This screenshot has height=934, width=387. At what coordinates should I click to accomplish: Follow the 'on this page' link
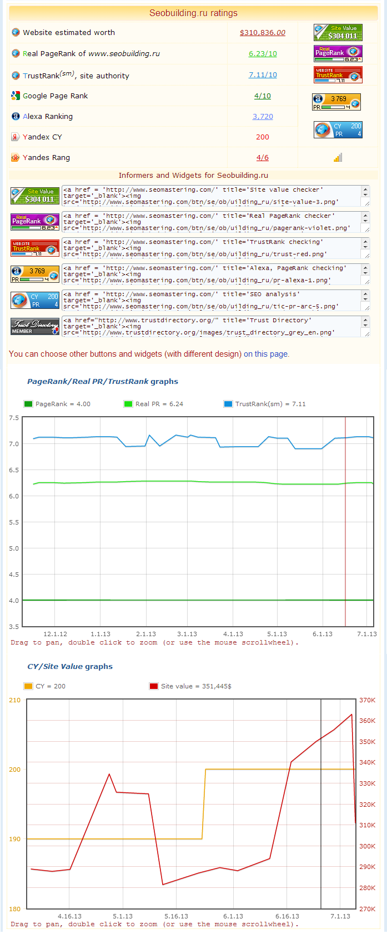click(x=266, y=354)
